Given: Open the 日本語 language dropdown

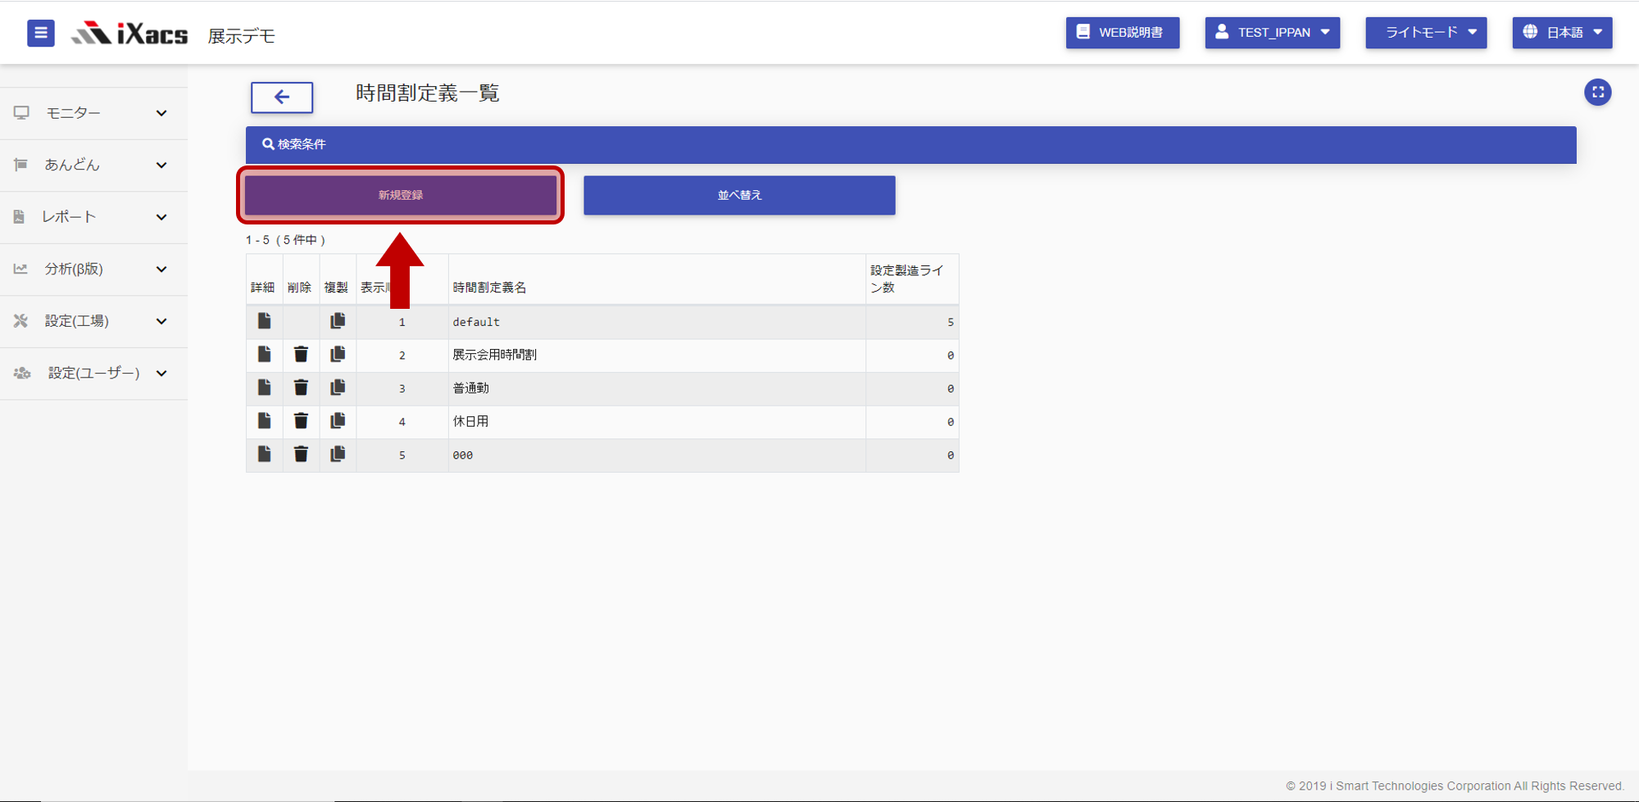Looking at the screenshot, I should tap(1562, 33).
